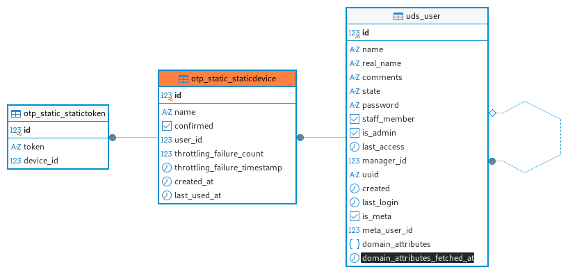Select the confirmed column name
This screenshot has width=568, height=274.
[194, 126]
